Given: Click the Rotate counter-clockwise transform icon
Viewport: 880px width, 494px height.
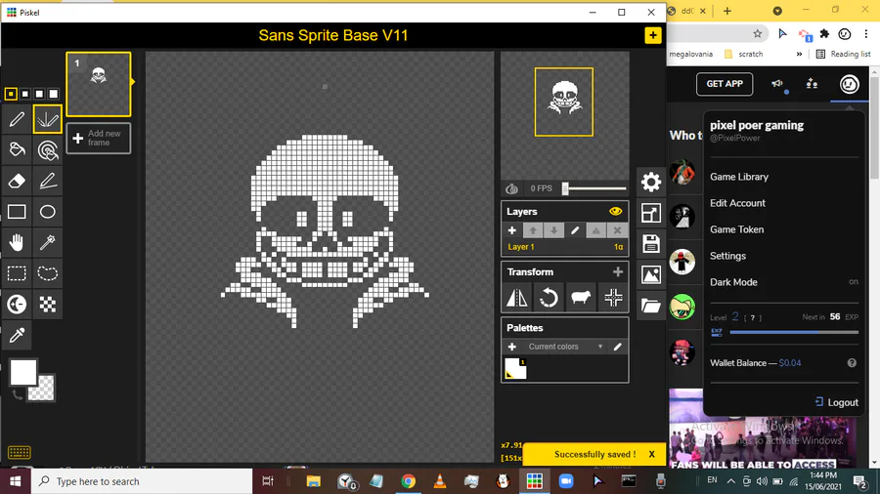Looking at the screenshot, I should [549, 298].
